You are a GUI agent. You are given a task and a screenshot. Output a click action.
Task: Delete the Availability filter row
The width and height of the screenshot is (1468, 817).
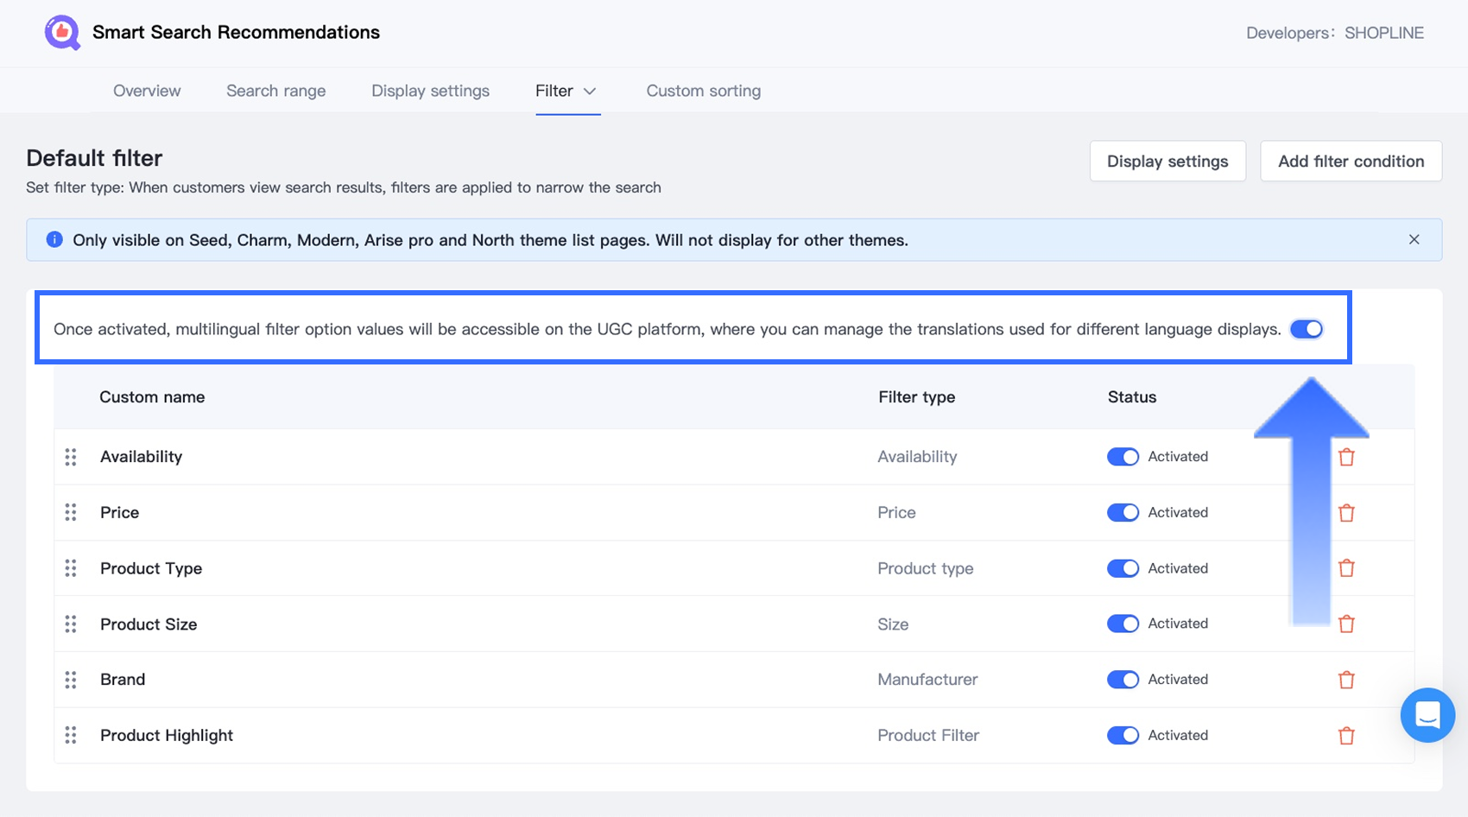[1346, 457]
